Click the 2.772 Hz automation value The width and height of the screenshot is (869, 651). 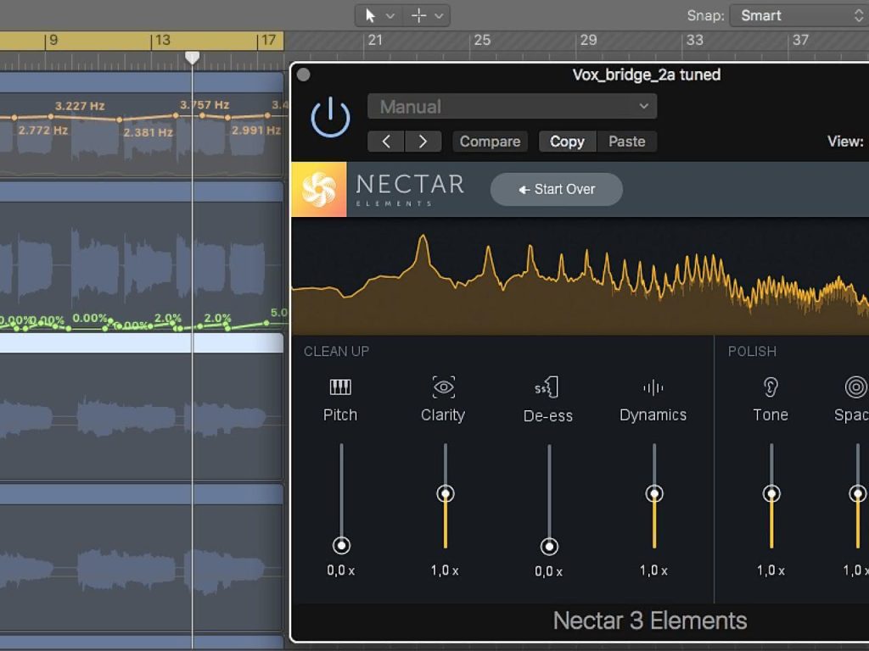pos(42,131)
